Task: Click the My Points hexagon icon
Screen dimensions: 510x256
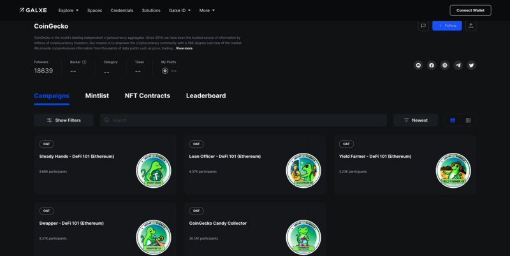Action: (165, 71)
